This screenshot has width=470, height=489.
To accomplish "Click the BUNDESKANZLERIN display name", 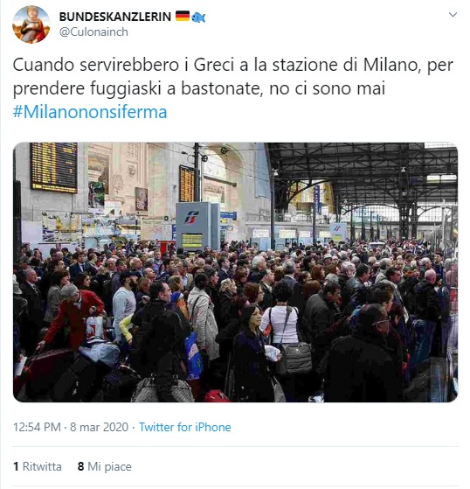I will tap(115, 17).
